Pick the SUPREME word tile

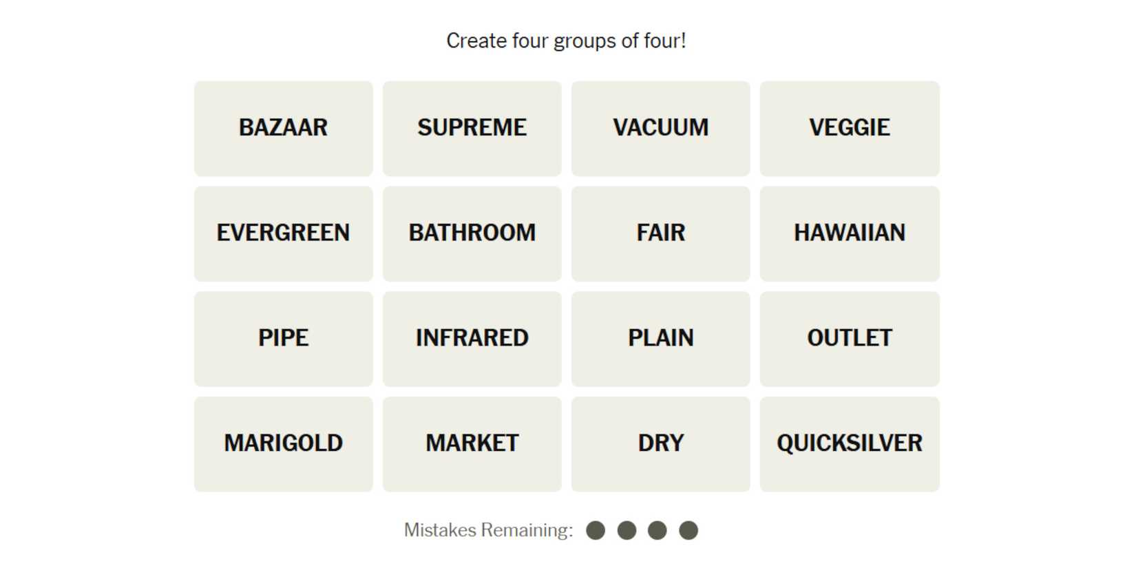click(472, 128)
